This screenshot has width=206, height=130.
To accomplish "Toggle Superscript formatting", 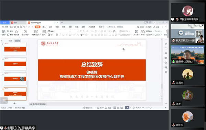I will coord(74,35).
